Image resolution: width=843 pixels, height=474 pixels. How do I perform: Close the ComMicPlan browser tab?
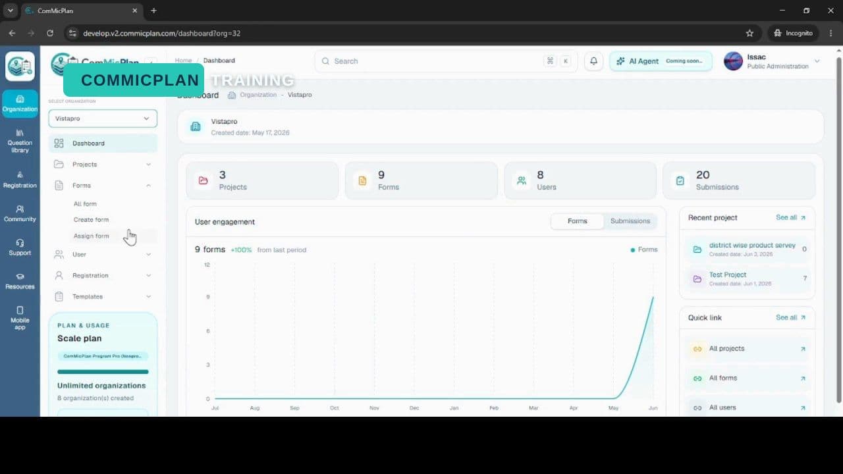(x=134, y=11)
